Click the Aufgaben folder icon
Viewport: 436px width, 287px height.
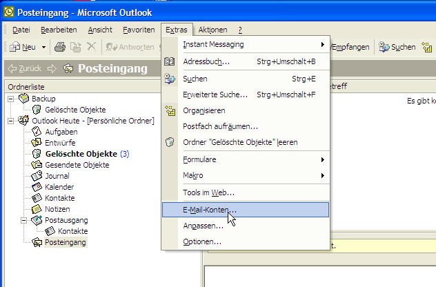(37, 131)
